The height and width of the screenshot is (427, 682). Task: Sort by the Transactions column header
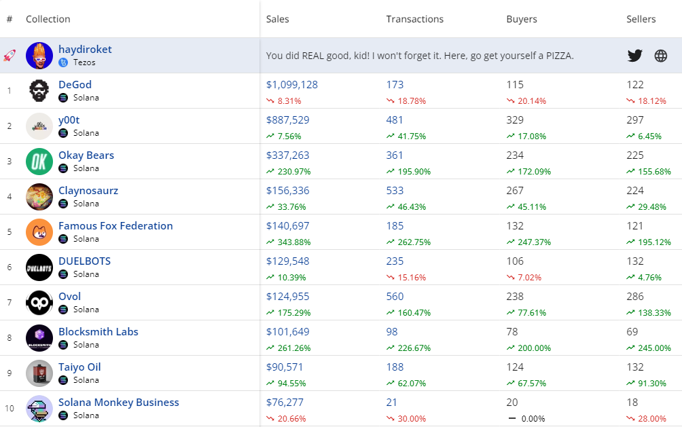[x=414, y=19]
